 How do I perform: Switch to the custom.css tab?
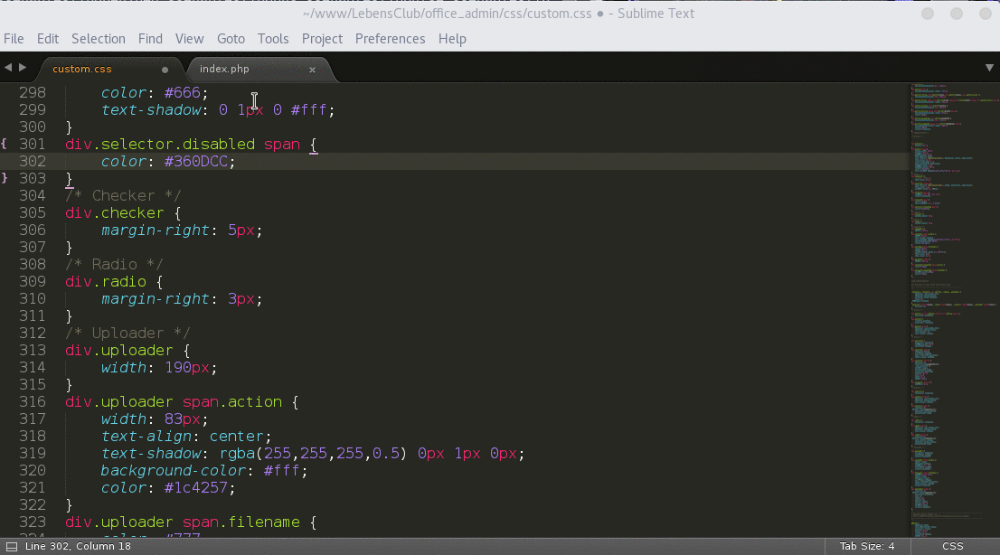point(81,68)
